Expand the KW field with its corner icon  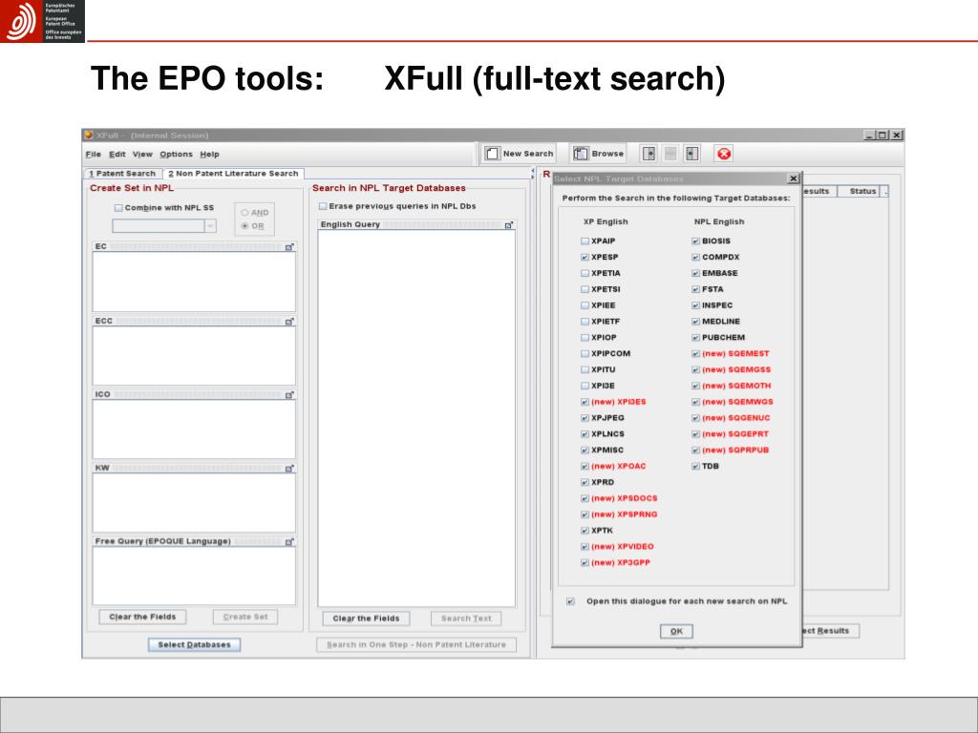[x=289, y=469]
